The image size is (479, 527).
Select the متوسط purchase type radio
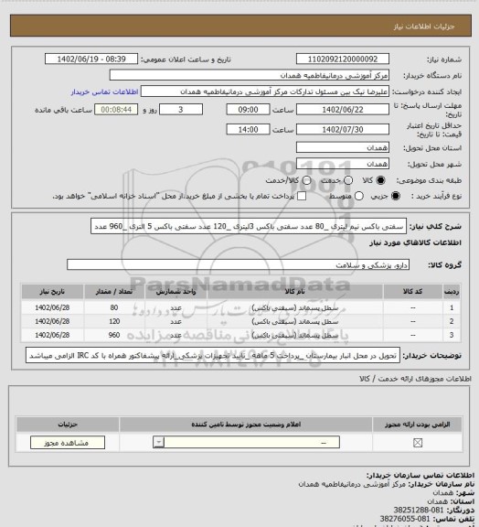(359, 196)
